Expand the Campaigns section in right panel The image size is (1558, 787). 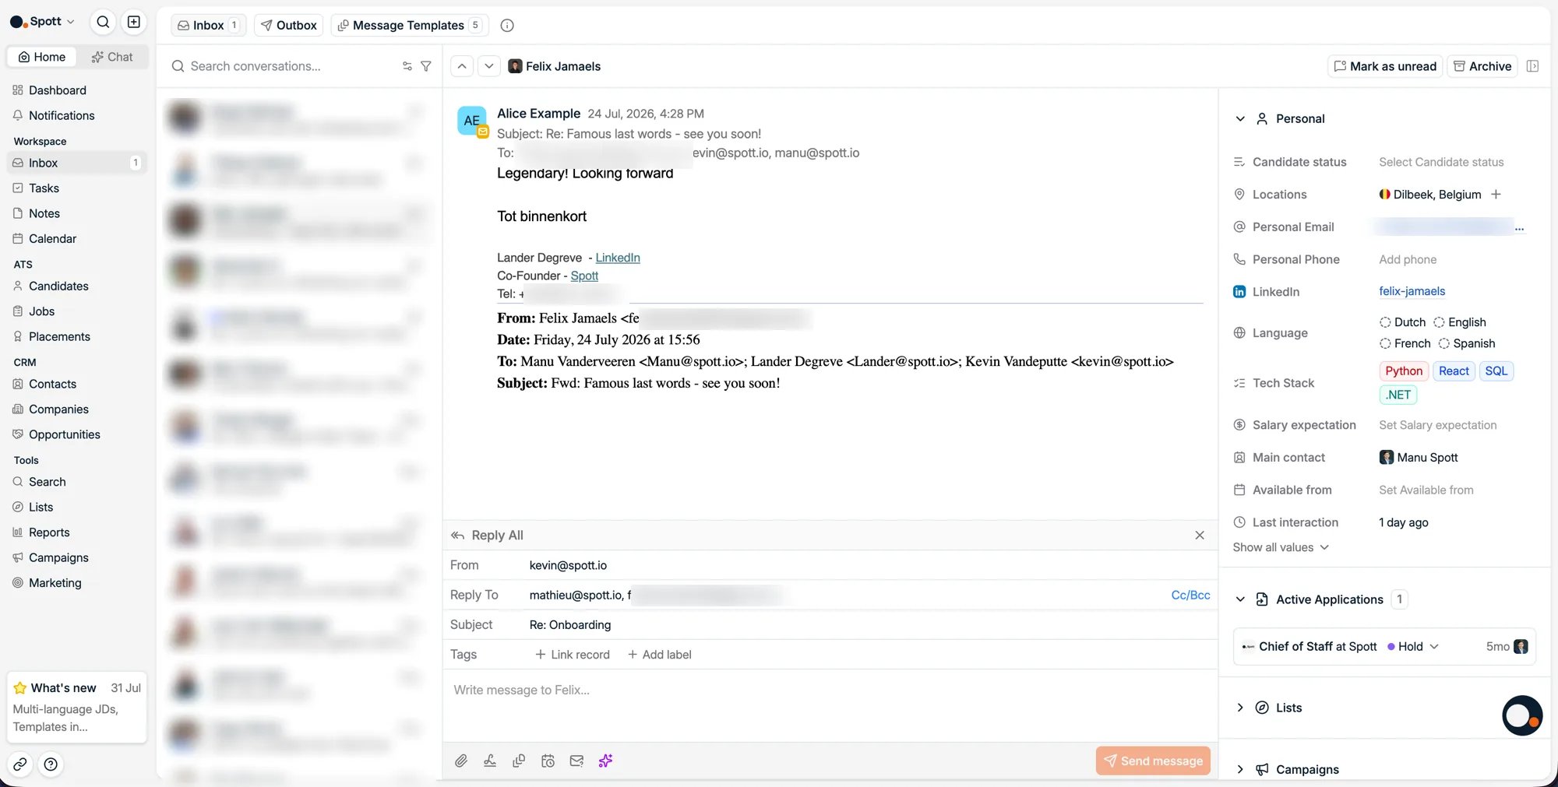[1240, 769]
